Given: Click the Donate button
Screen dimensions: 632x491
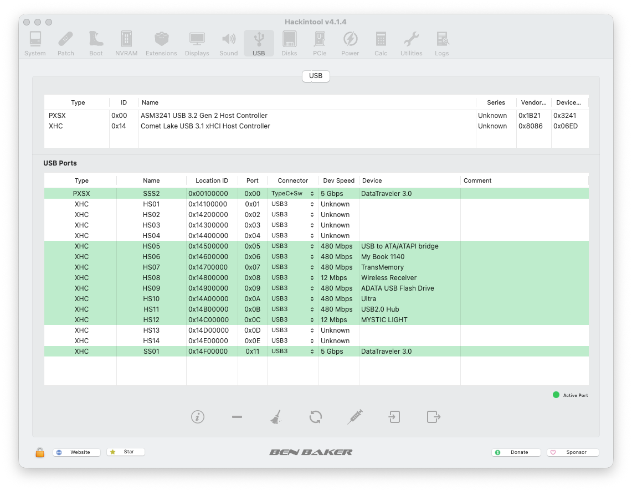Looking at the screenshot, I should [x=515, y=452].
